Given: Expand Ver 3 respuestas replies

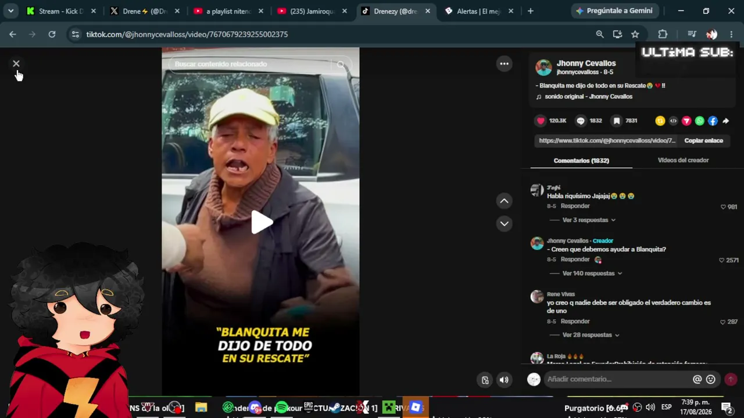Looking at the screenshot, I should (589, 220).
